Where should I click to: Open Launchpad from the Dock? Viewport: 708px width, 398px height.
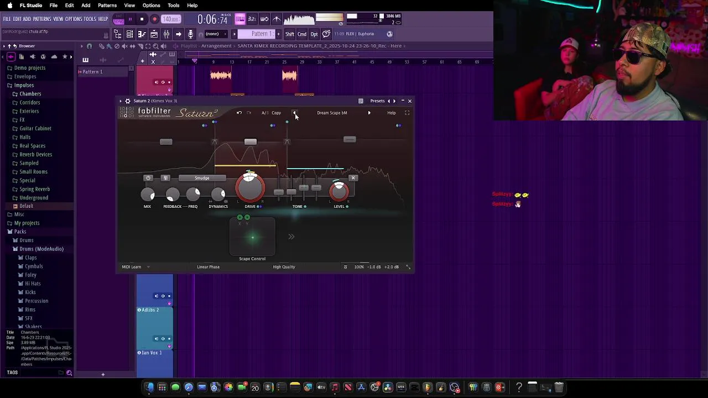(162, 387)
